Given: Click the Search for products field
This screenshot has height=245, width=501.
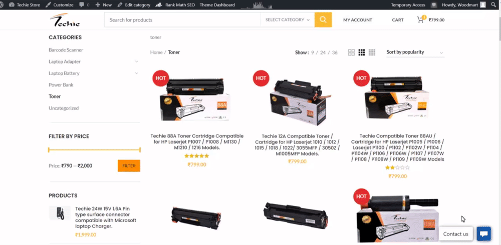Looking at the screenshot, I should (182, 20).
